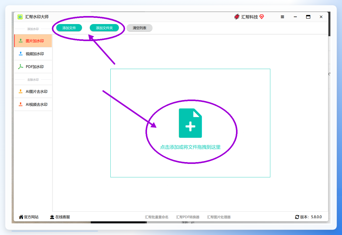This screenshot has width=342, height=235.
Task: Click the version refresh icon
Action: point(297,217)
